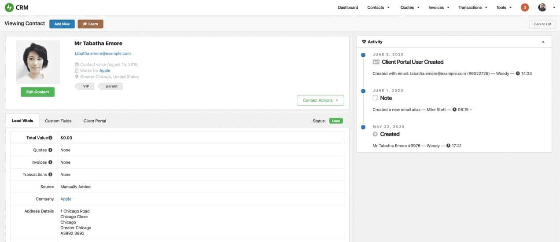This screenshot has height=242, width=560.
Task: Open the Transactions dropdown menu
Action: (473, 7)
